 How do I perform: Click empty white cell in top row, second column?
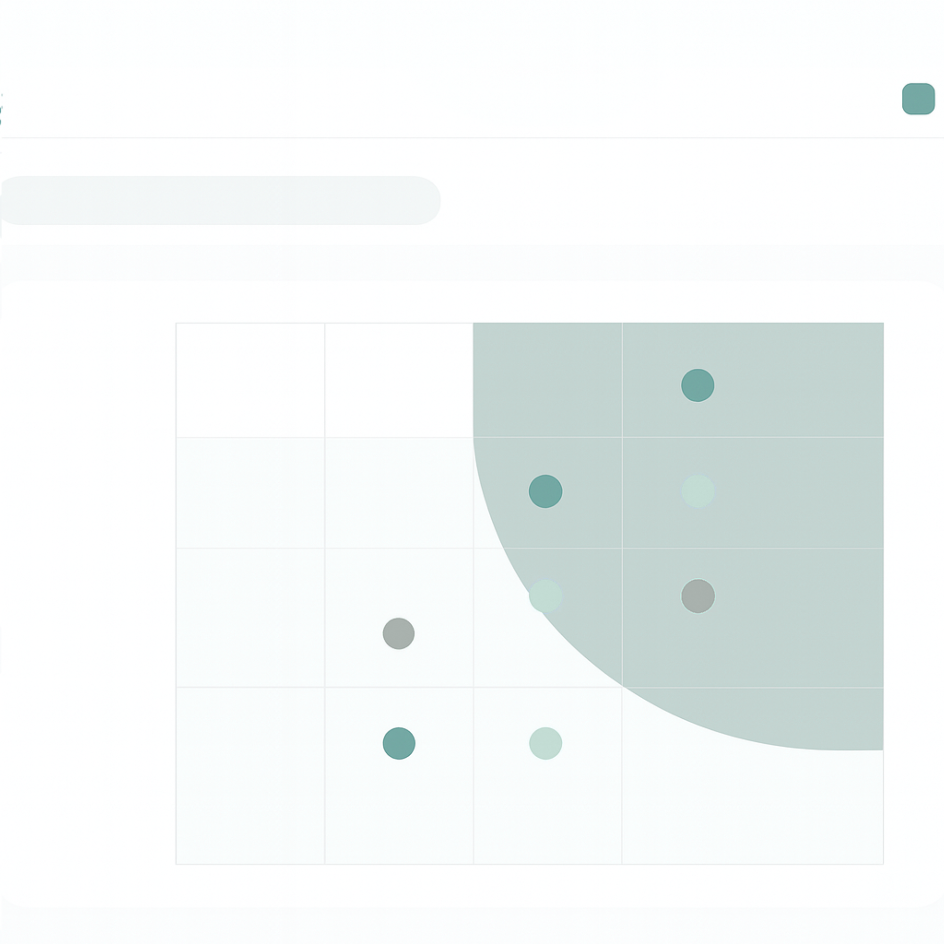click(x=399, y=380)
